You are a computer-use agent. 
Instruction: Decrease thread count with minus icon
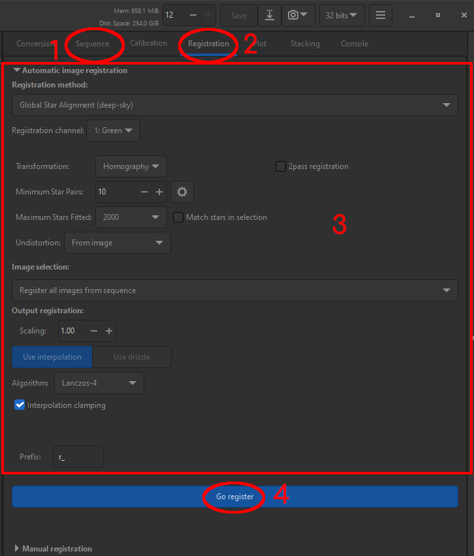click(193, 15)
